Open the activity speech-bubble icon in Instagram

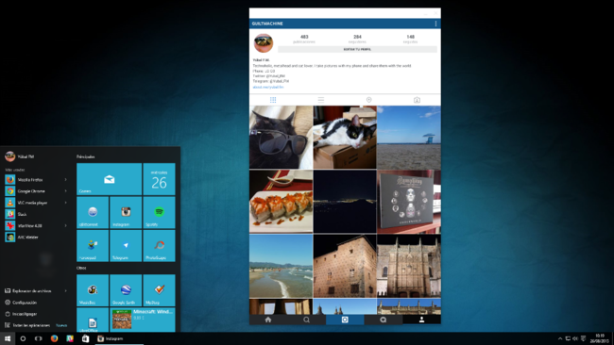tap(384, 320)
